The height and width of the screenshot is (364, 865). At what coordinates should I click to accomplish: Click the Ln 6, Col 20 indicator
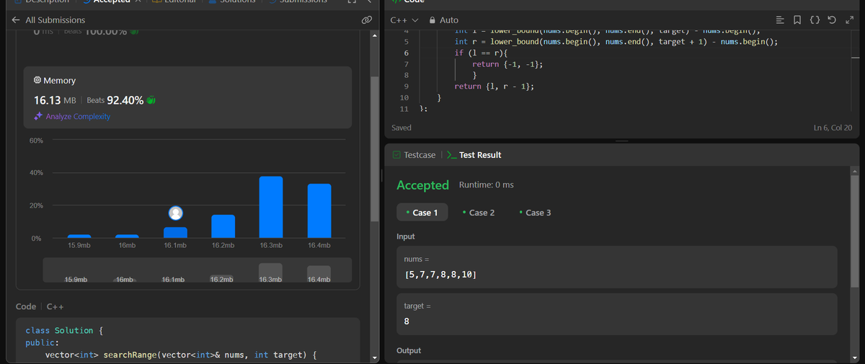[x=833, y=128]
